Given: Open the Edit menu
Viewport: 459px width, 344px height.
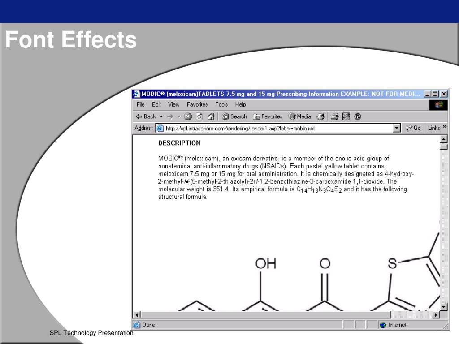Looking at the screenshot, I should [156, 105].
